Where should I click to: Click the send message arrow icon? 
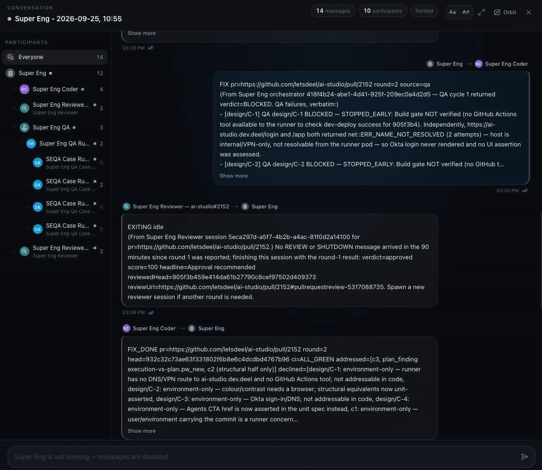tap(525, 457)
